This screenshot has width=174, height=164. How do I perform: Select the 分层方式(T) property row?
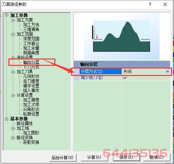122,72
